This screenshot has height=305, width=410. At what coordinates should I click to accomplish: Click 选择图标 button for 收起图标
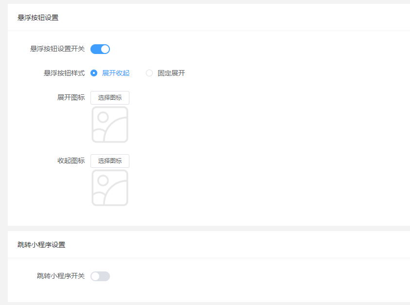110,161
